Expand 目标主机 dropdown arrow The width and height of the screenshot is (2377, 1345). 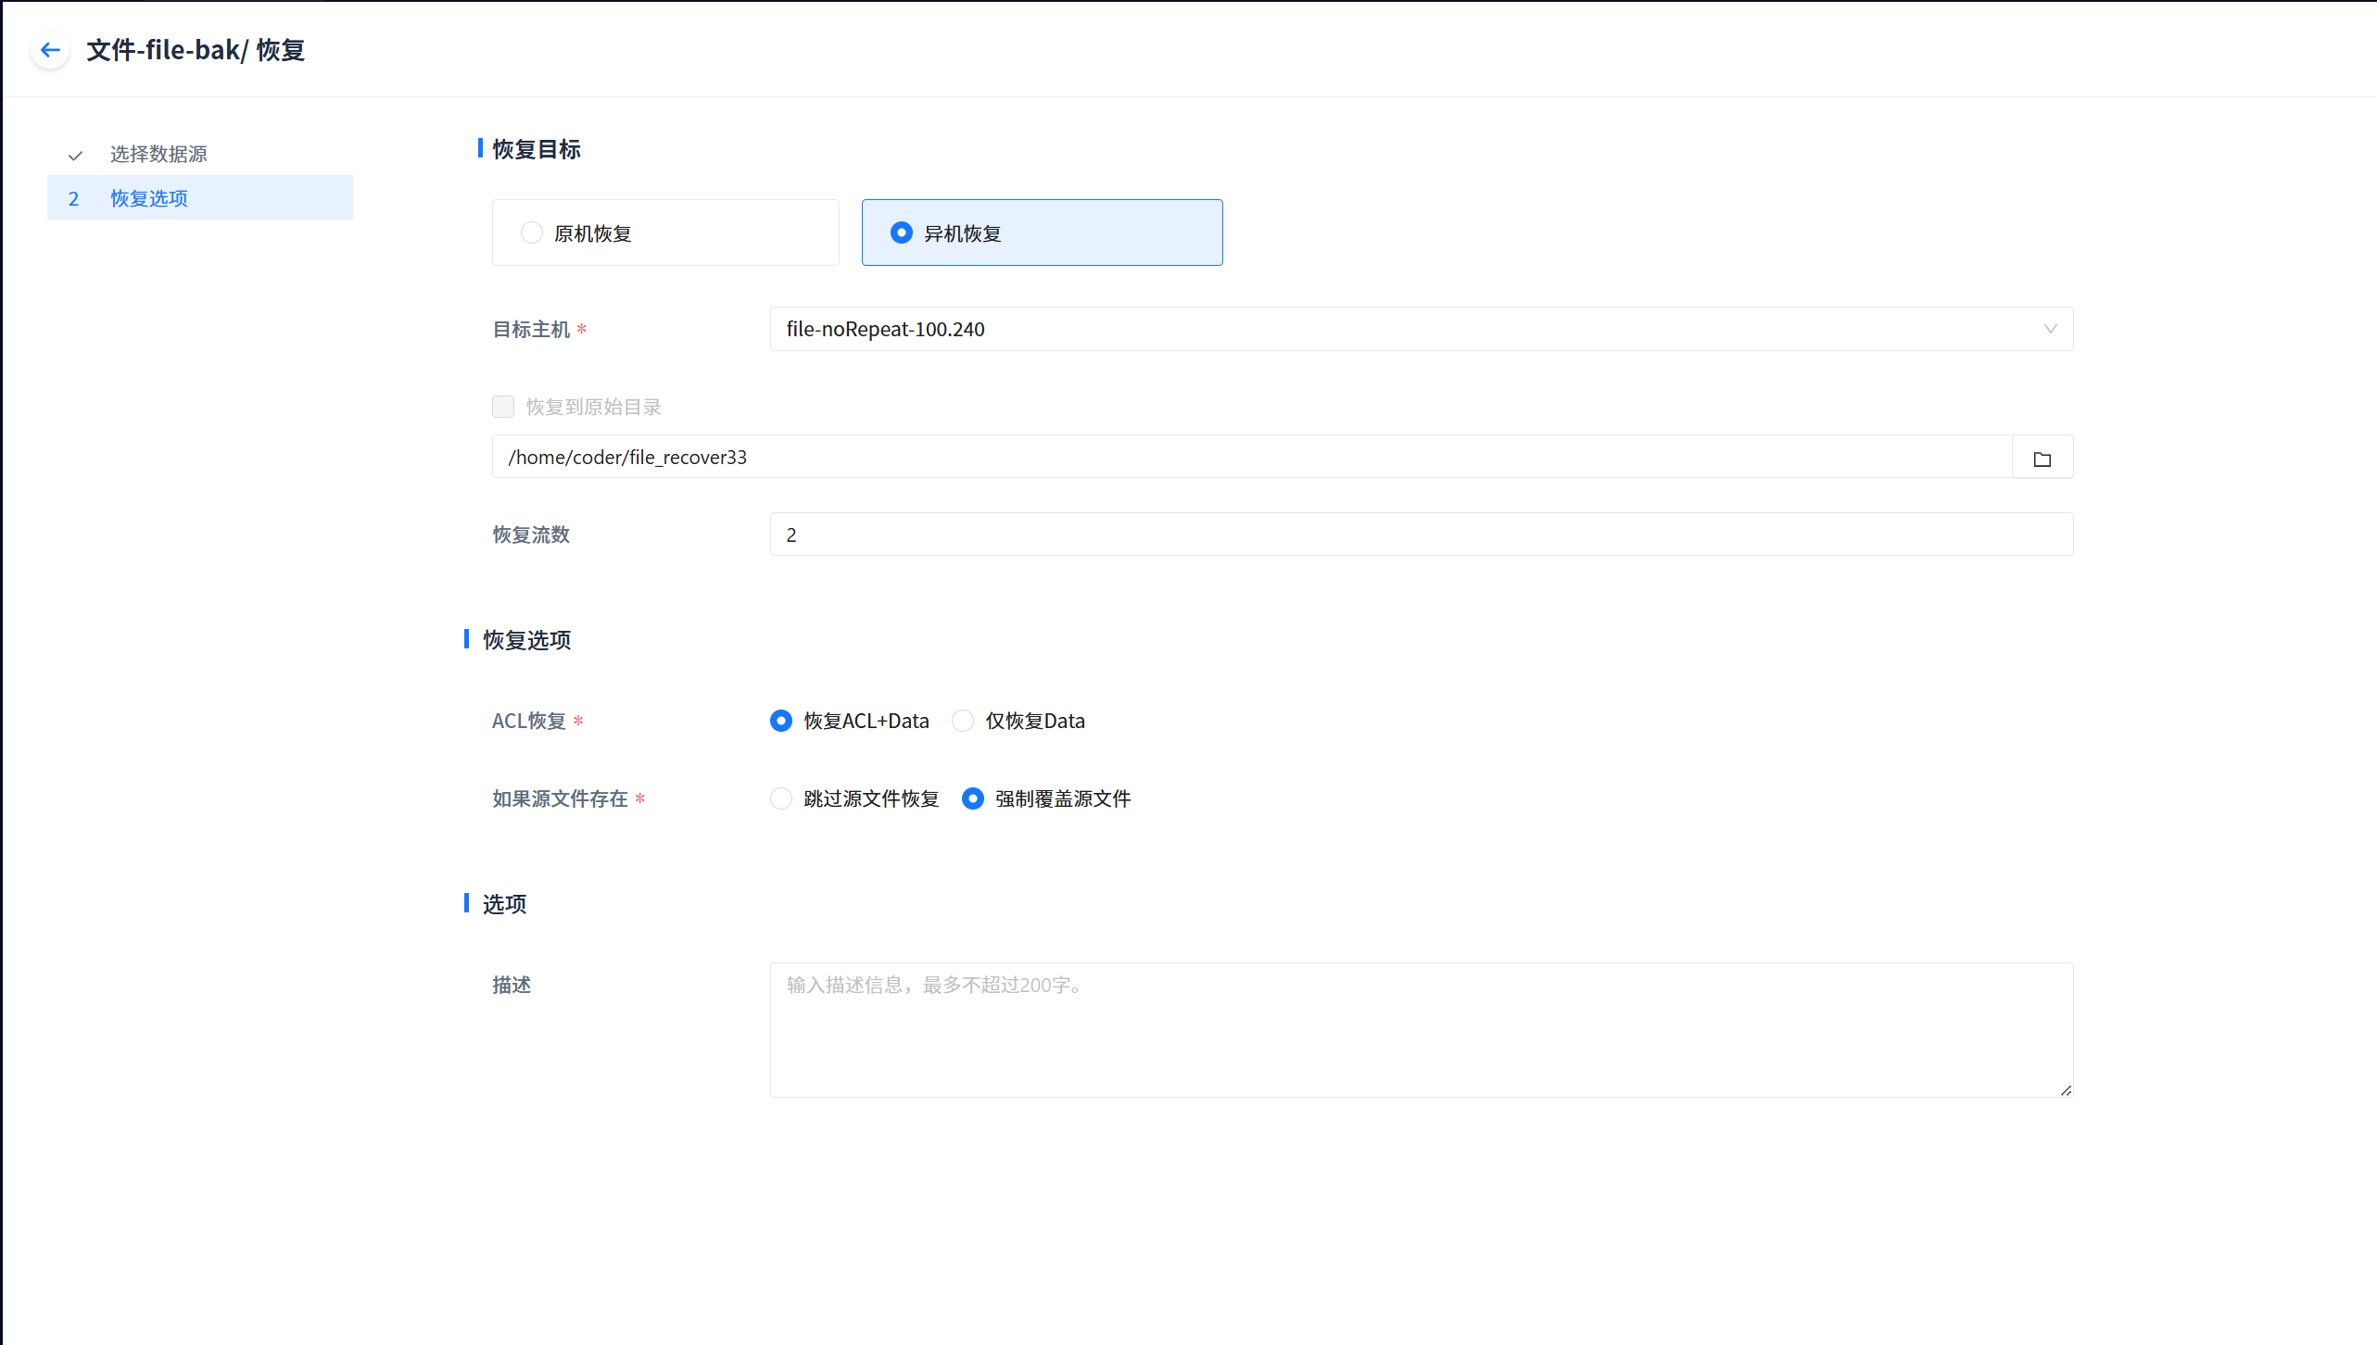click(2050, 329)
